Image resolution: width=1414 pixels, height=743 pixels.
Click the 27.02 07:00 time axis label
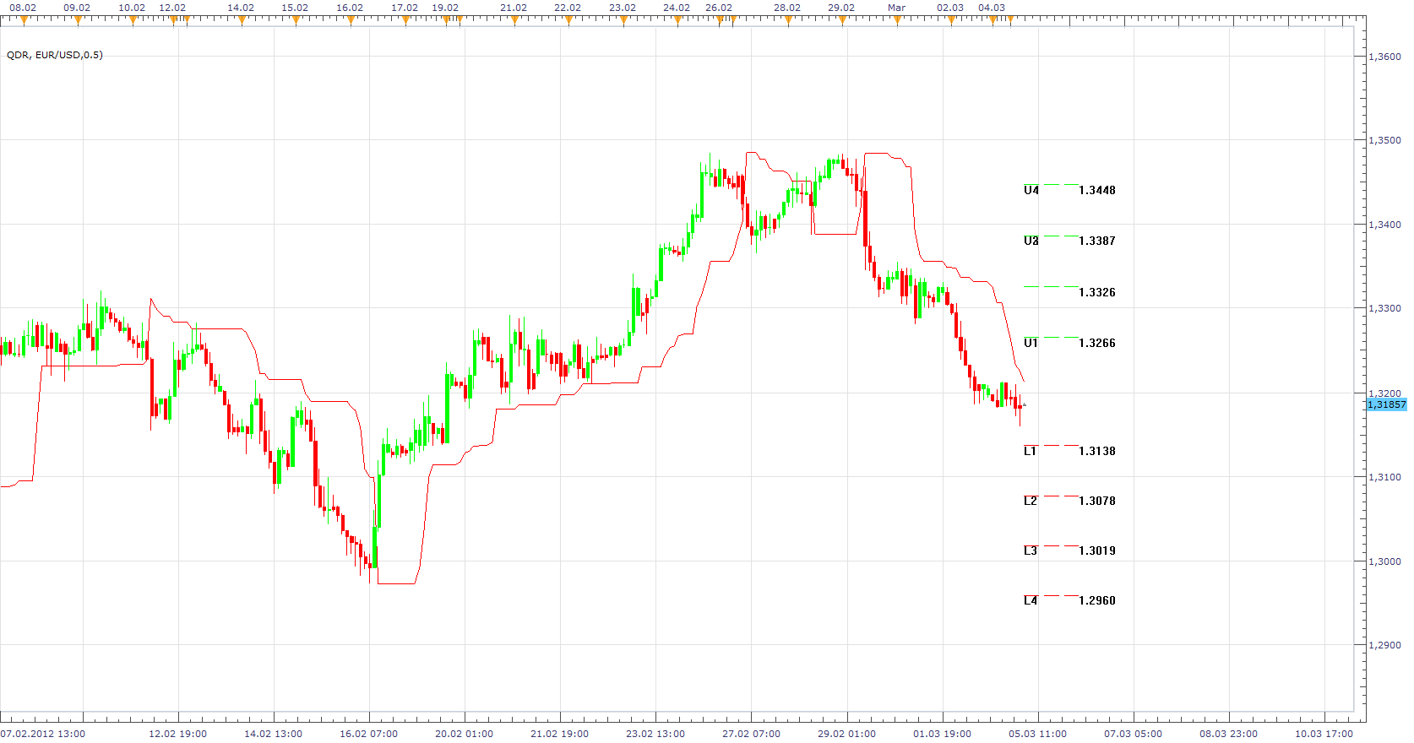[x=752, y=734]
